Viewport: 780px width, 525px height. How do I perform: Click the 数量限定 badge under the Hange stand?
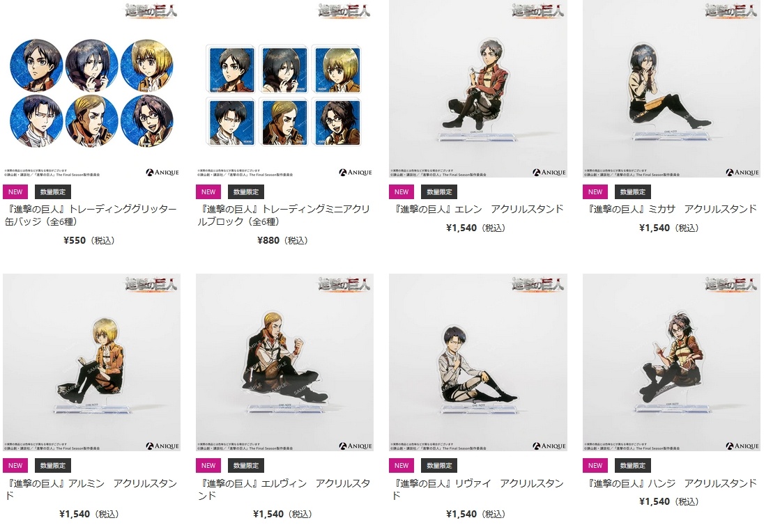point(633,465)
